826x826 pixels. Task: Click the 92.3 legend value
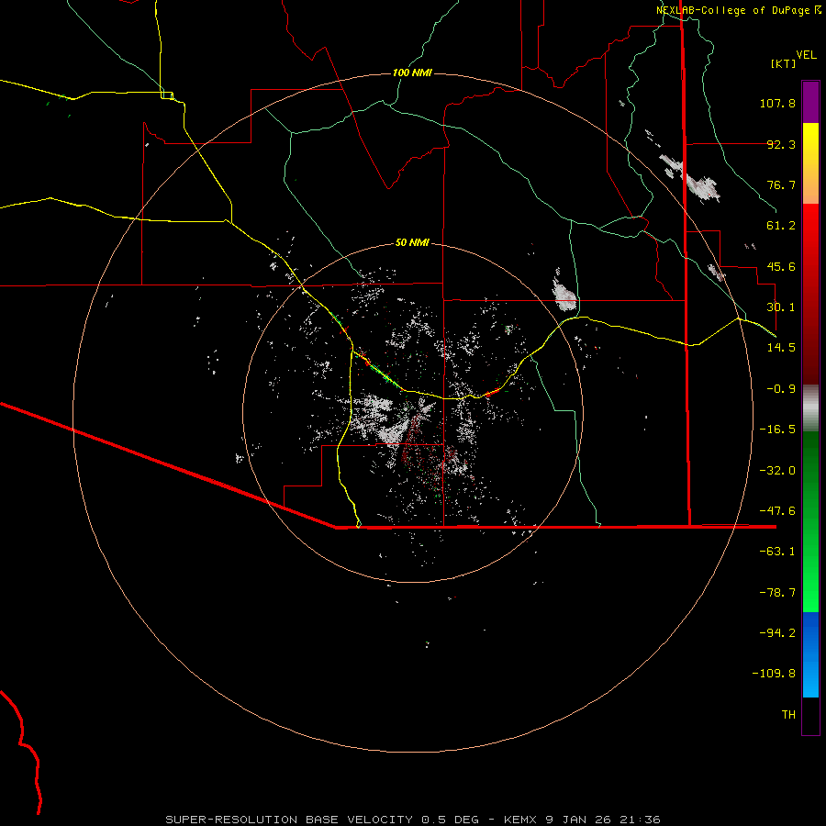[781, 144]
